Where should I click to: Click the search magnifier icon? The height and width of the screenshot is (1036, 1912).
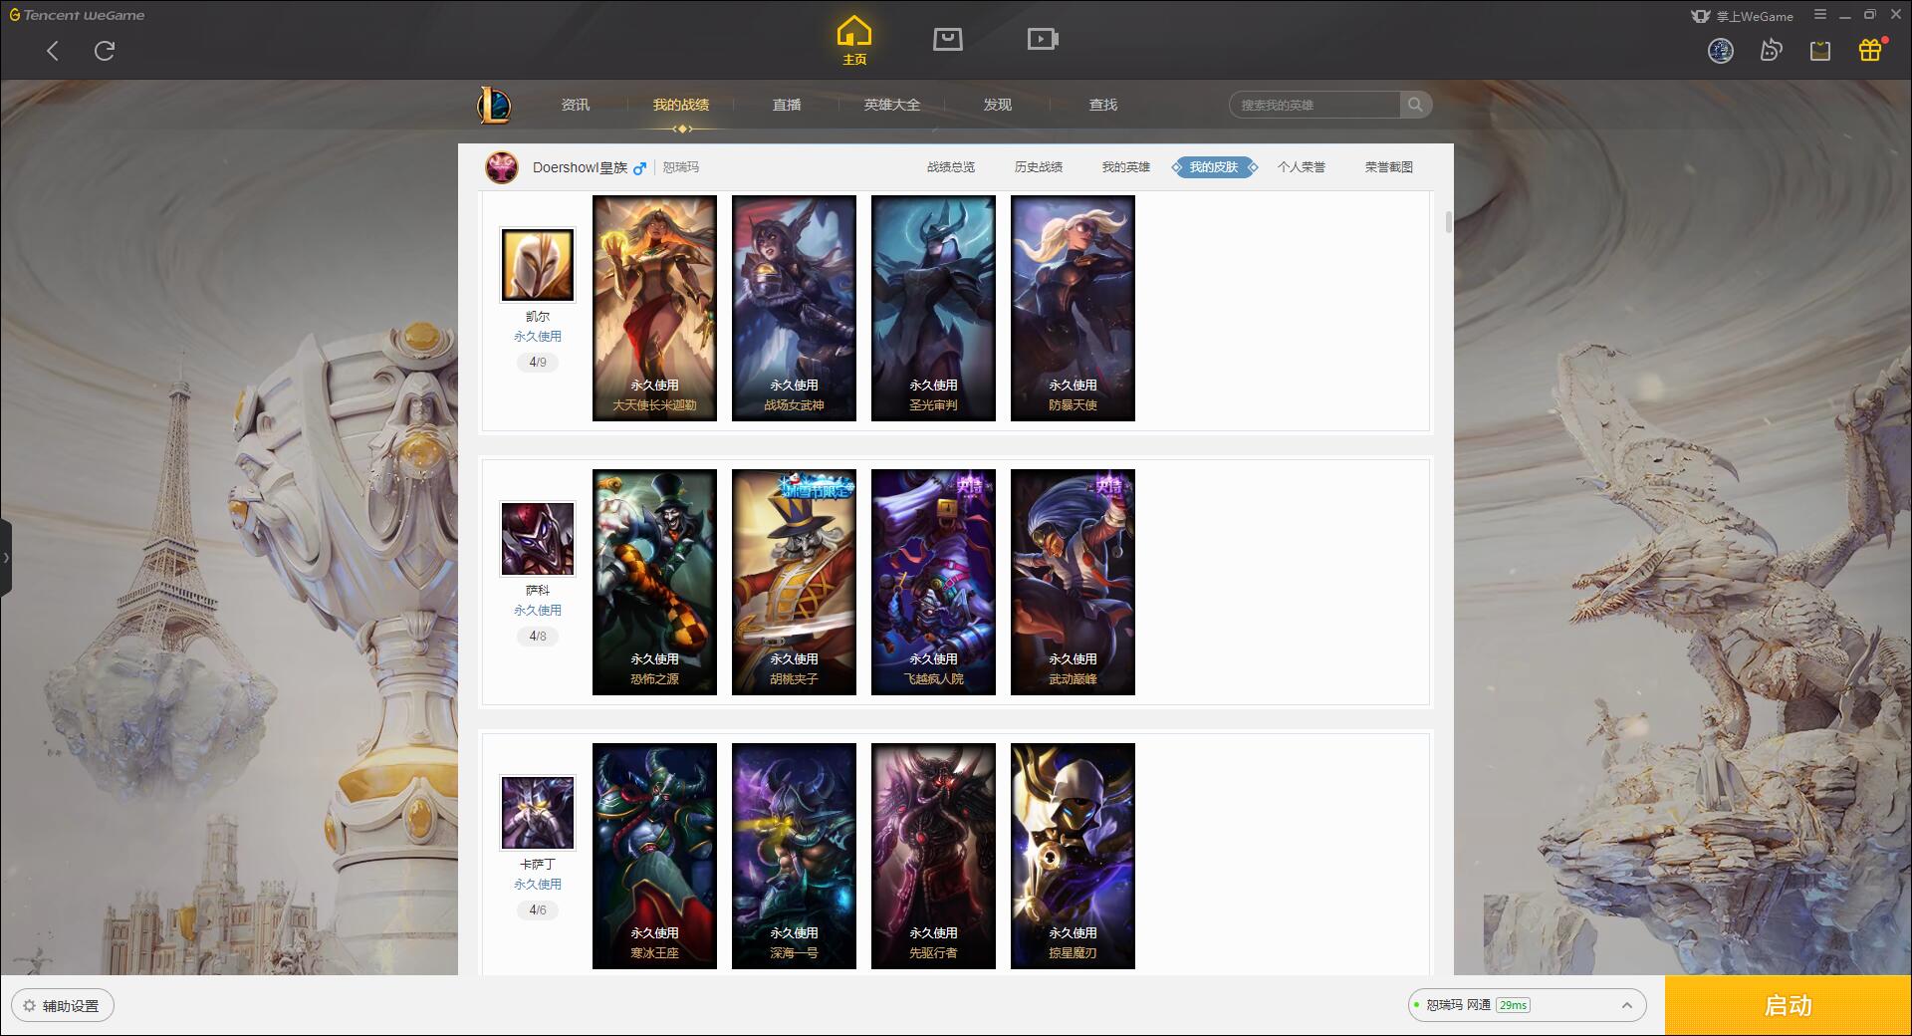[1415, 105]
